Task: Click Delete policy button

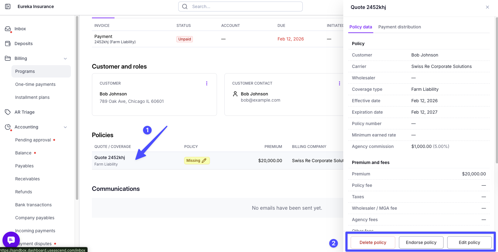Action: click(373, 242)
